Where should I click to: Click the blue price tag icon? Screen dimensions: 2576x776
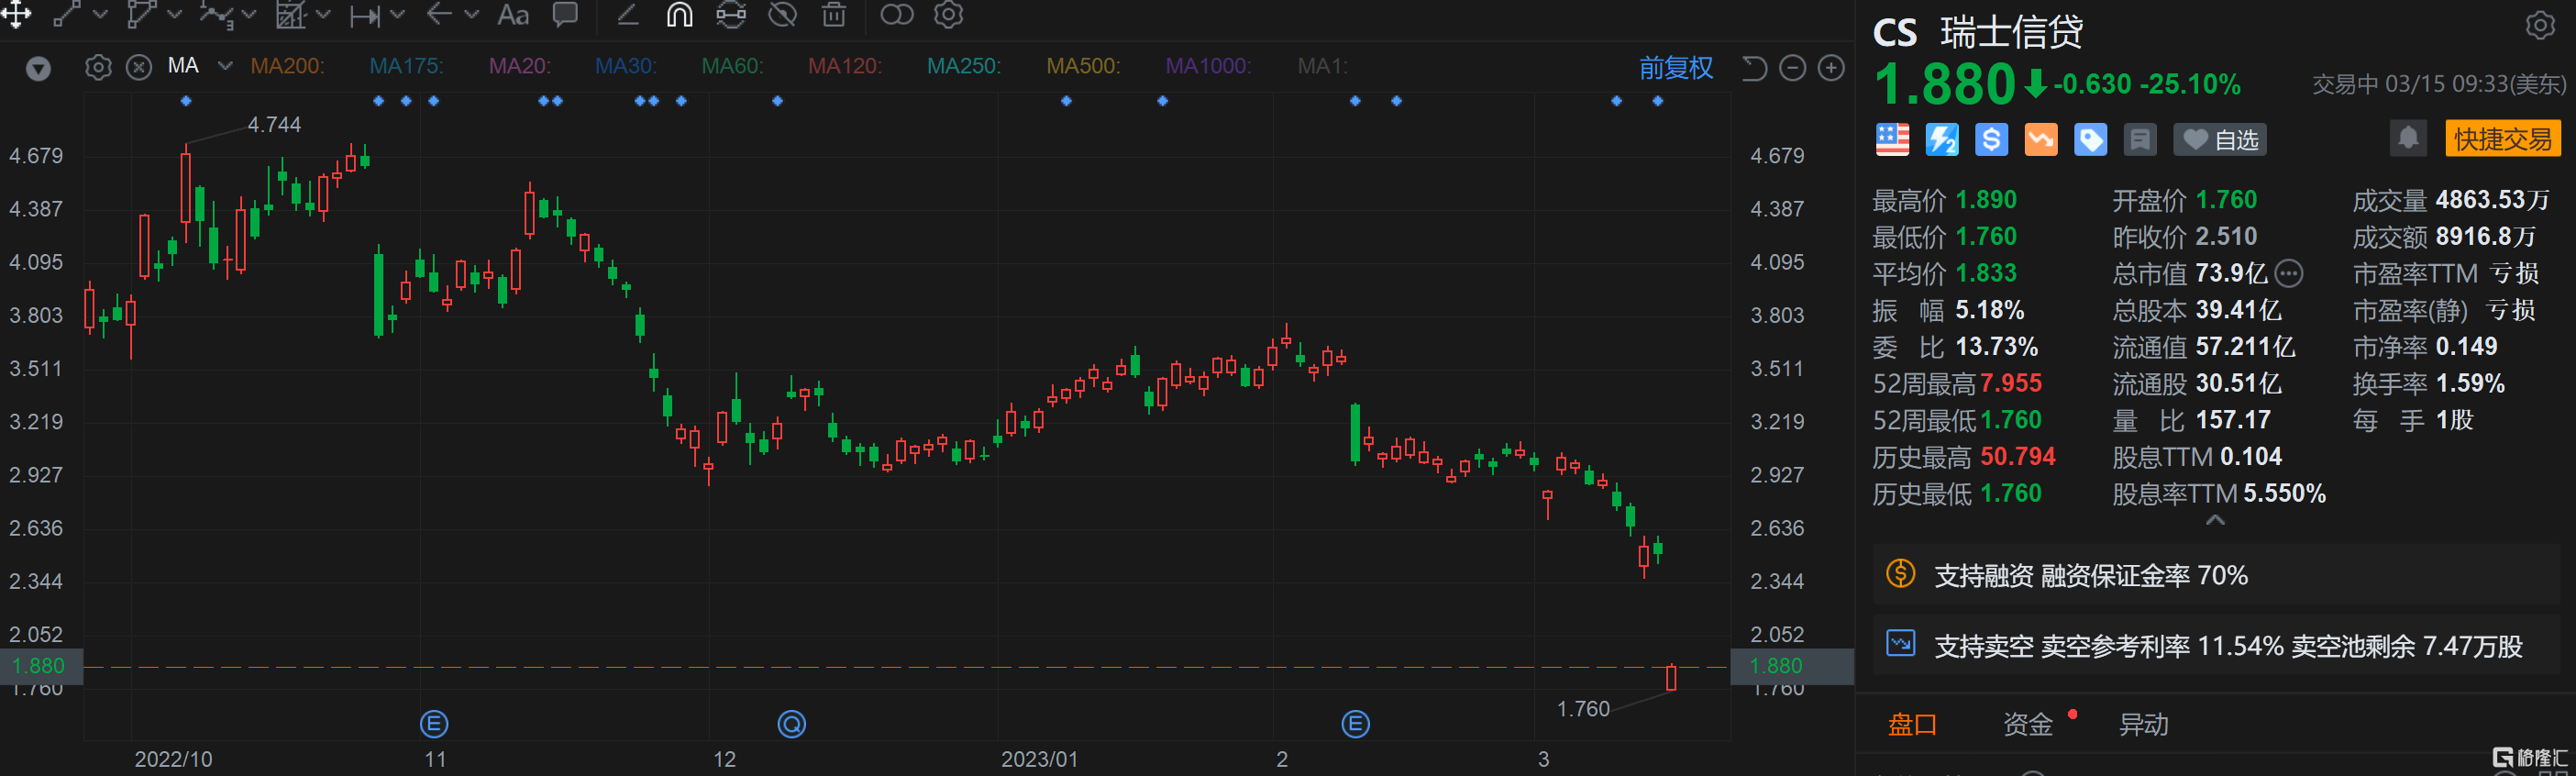(2090, 139)
